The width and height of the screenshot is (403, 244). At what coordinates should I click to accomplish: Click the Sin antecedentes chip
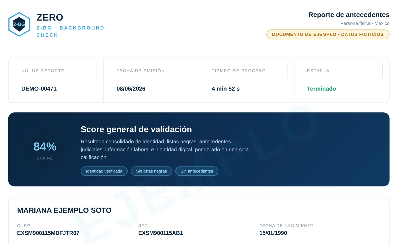[x=197, y=171]
